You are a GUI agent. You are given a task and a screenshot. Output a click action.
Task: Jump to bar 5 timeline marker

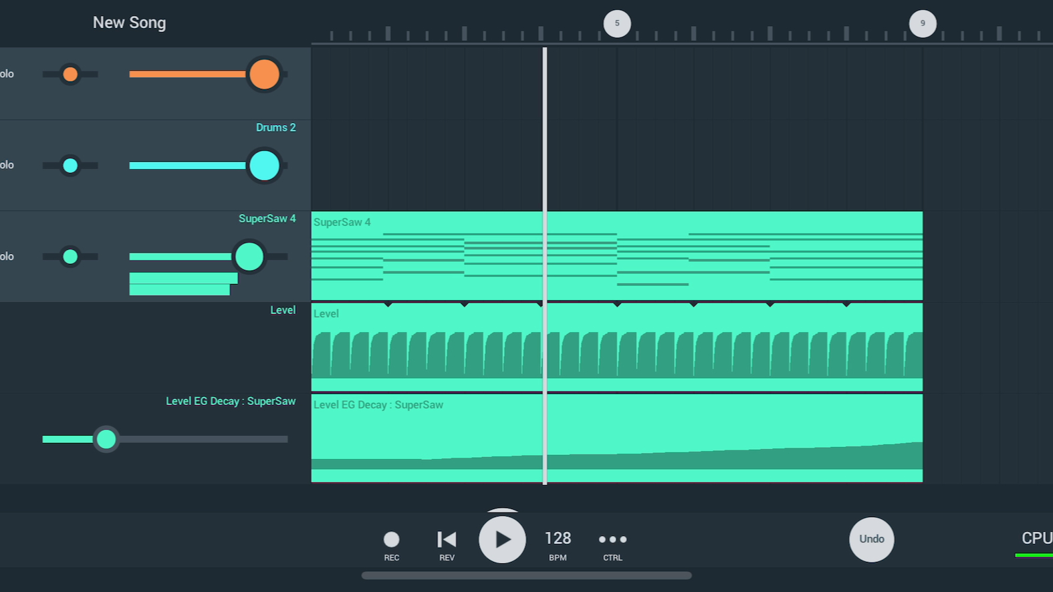(617, 23)
